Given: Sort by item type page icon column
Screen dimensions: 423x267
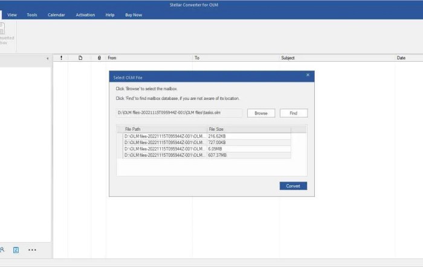Looking at the screenshot, I should coord(80,58).
